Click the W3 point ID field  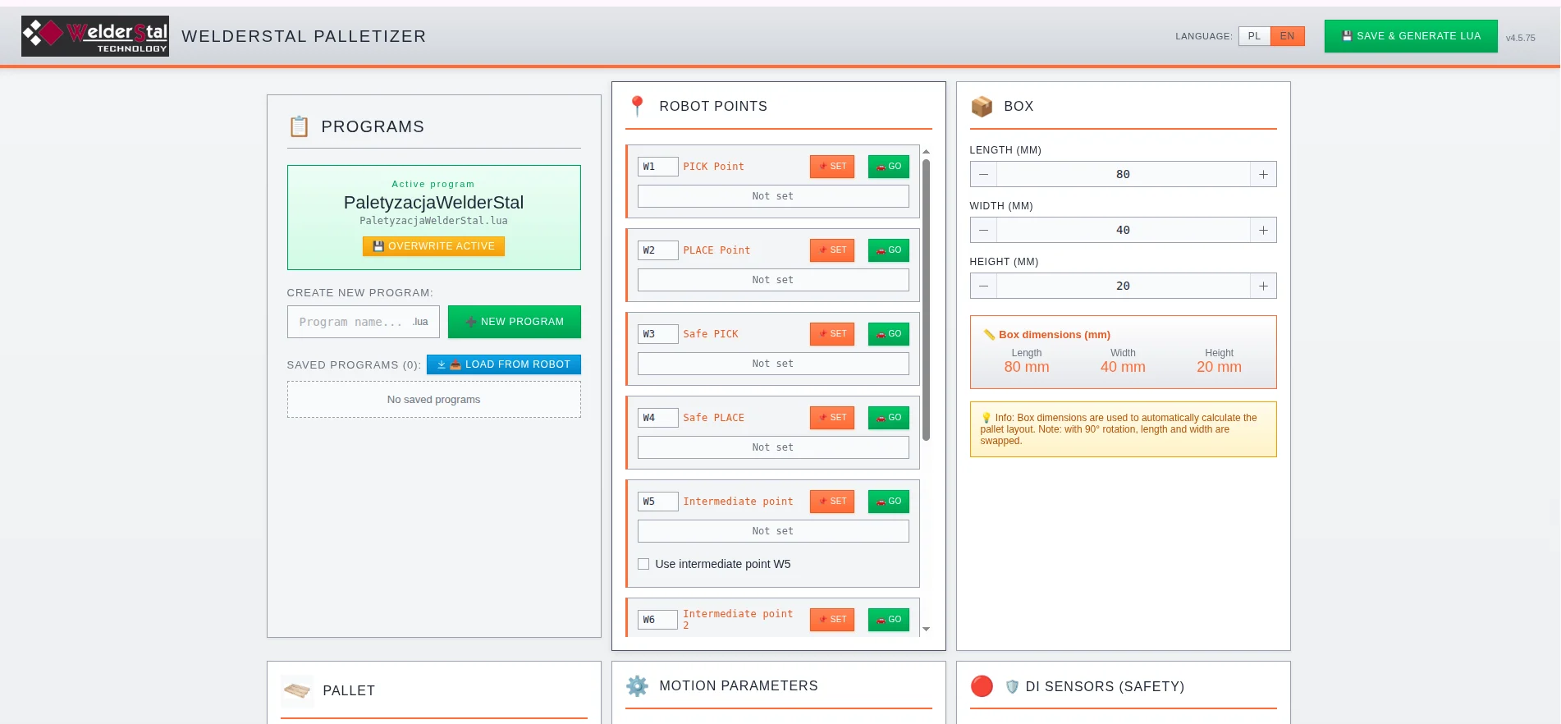coord(658,334)
